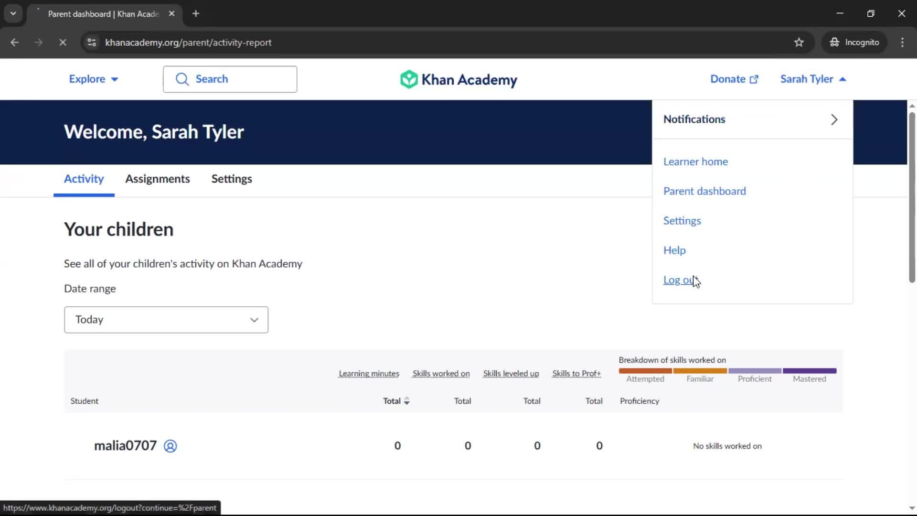
Task: Minimize the browser window
Action: pos(840,14)
